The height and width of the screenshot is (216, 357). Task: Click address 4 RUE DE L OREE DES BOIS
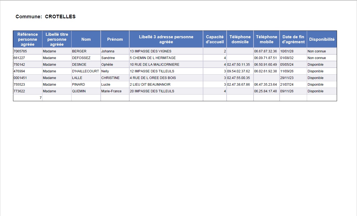coord(153,78)
